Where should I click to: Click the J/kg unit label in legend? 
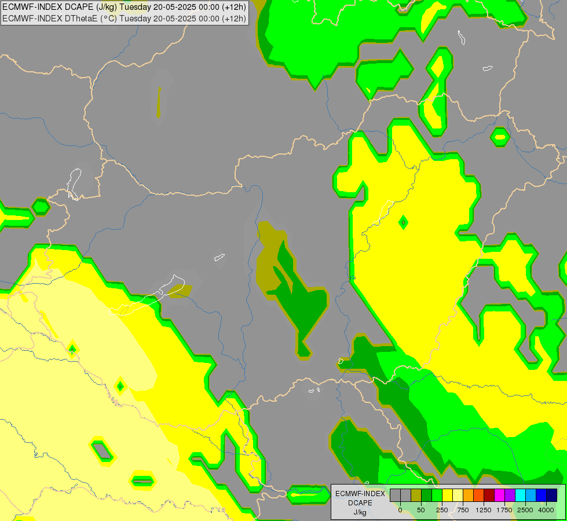pyautogui.click(x=360, y=512)
